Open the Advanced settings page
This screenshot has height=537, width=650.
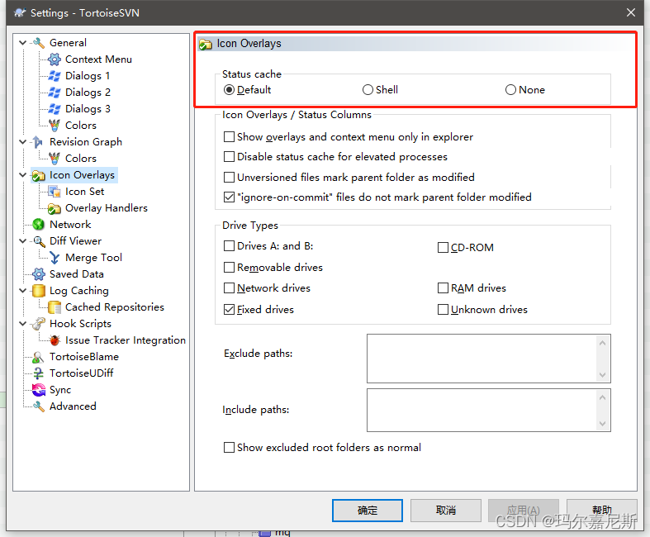click(x=73, y=406)
